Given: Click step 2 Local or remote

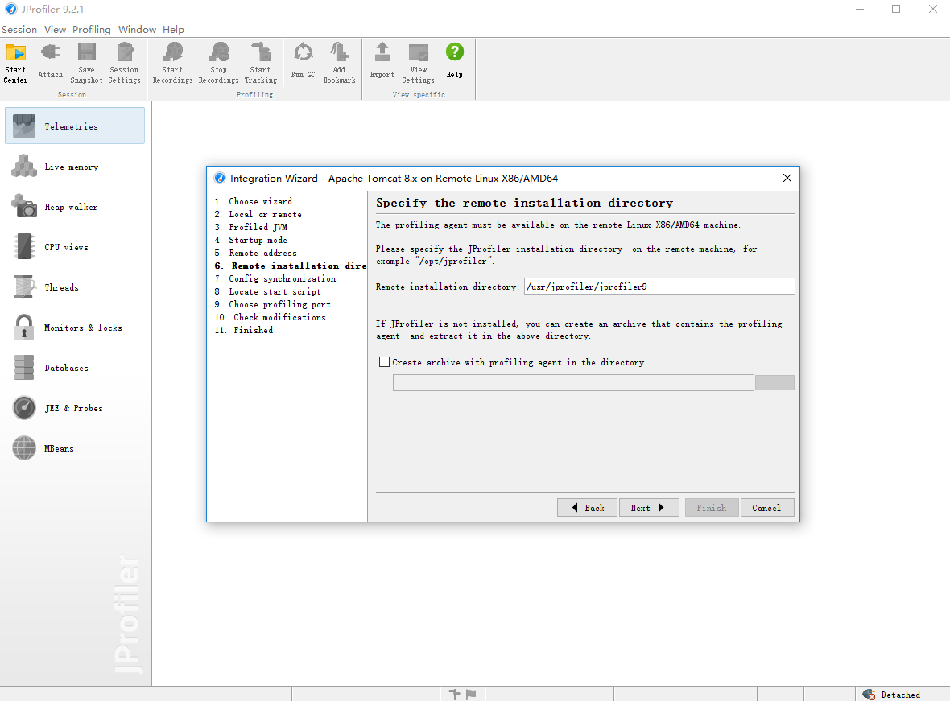Looking at the screenshot, I should point(258,214).
